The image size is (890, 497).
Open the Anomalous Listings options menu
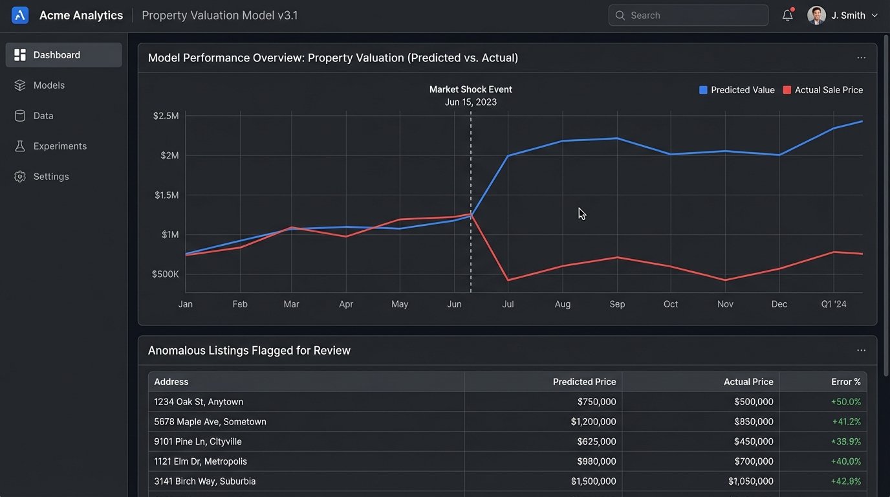(861, 350)
